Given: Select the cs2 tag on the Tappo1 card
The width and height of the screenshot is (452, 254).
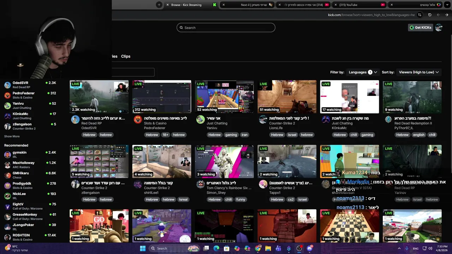Looking at the screenshot, I should (x=291, y=199).
